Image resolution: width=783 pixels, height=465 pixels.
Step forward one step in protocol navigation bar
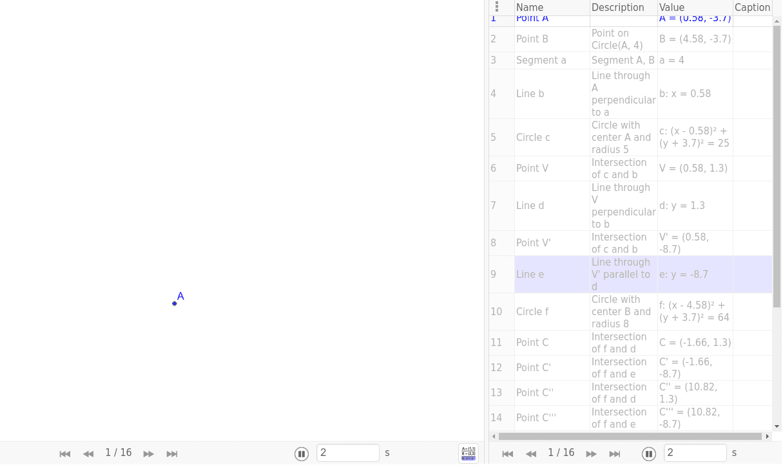pyautogui.click(x=592, y=454)
